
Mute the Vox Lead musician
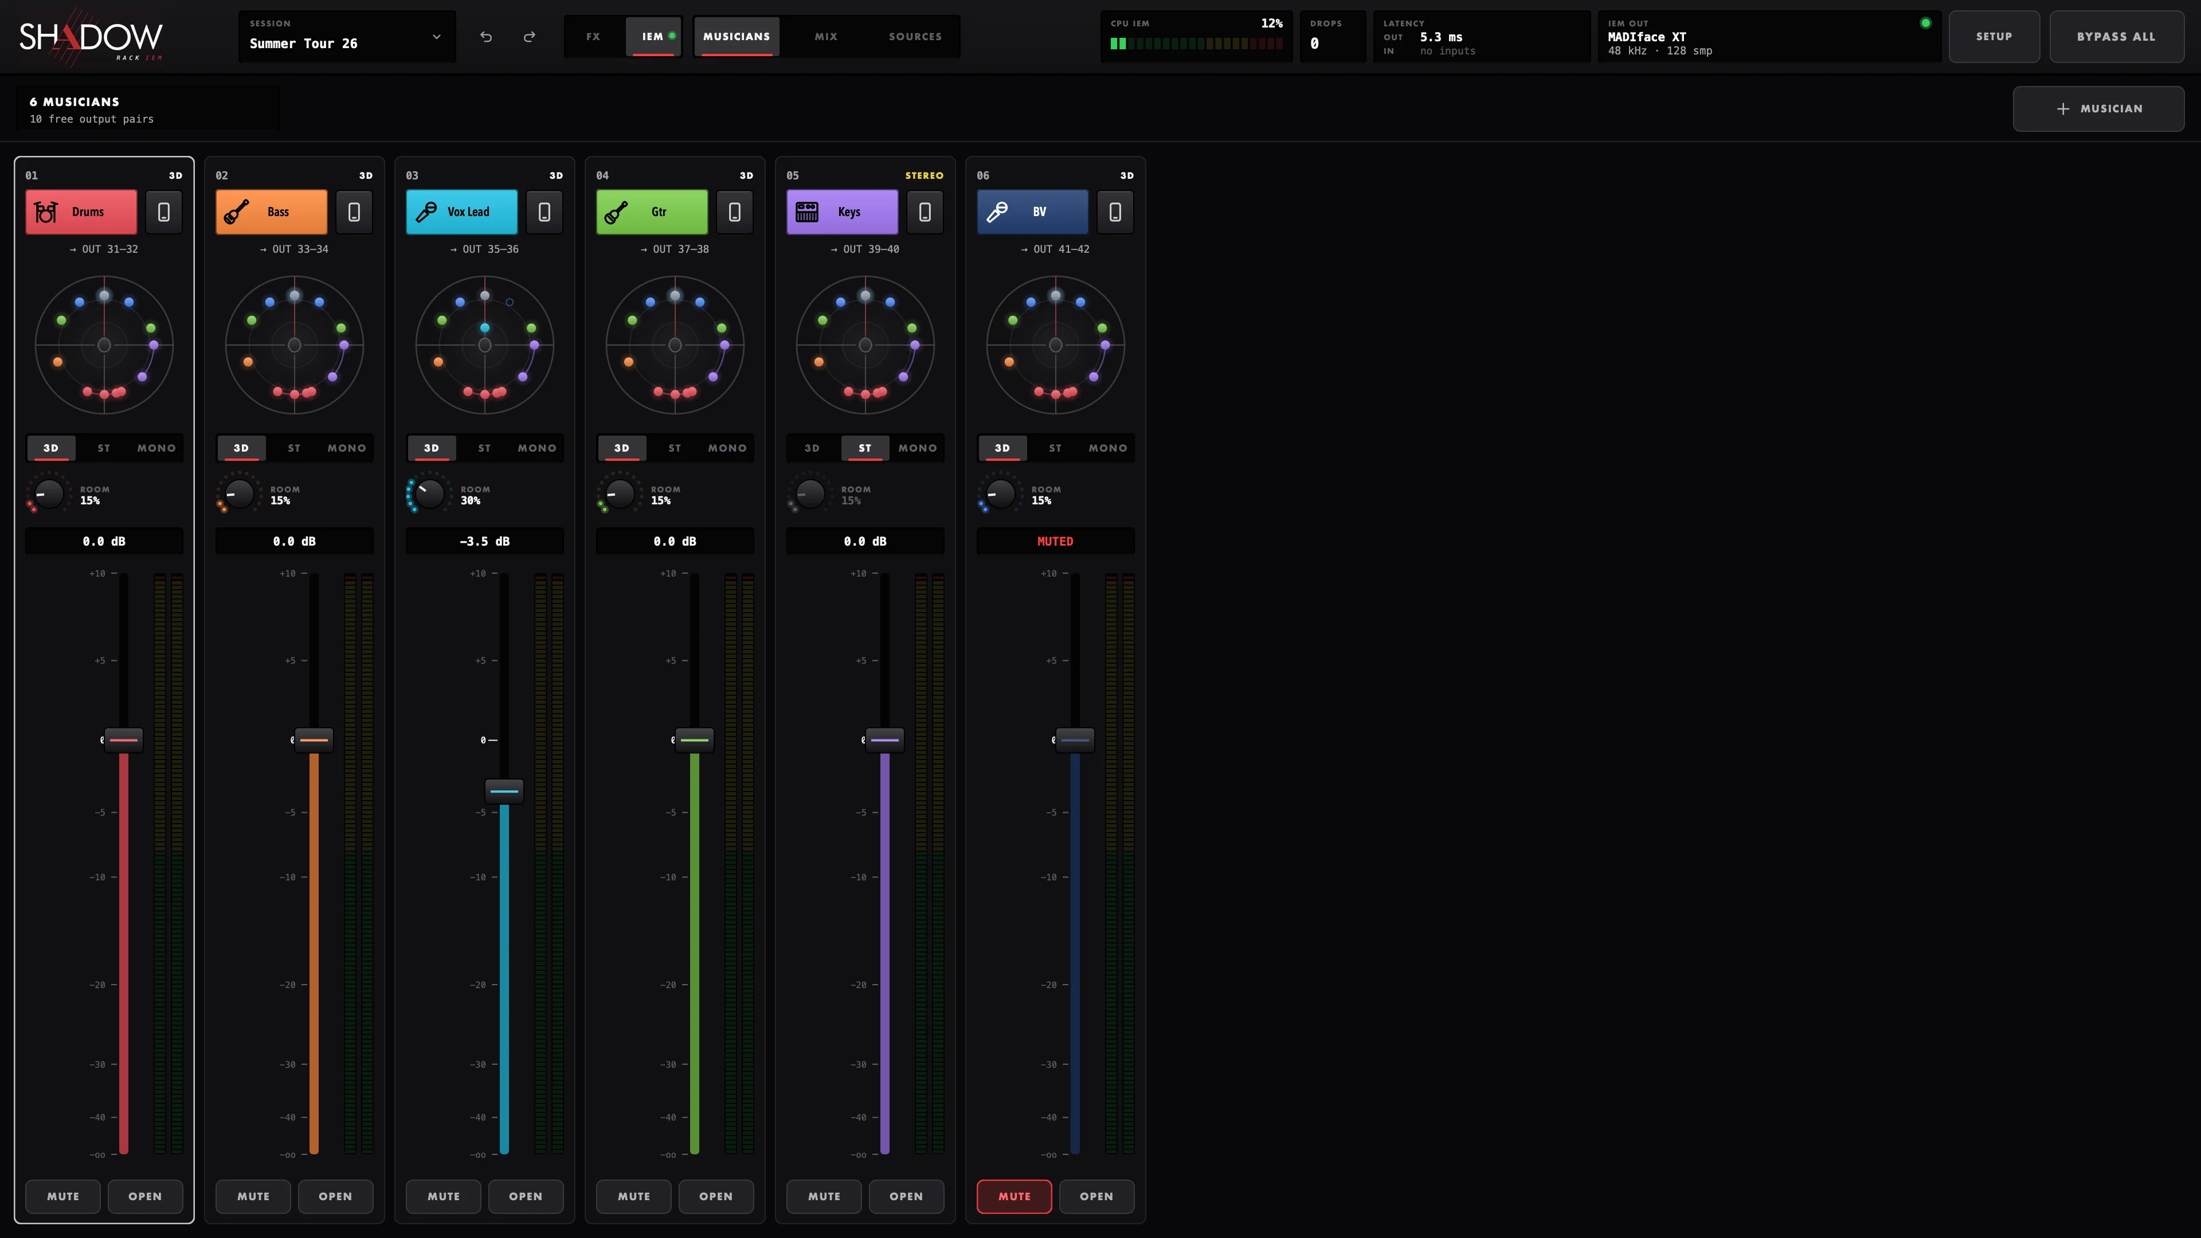point(444,1196)
